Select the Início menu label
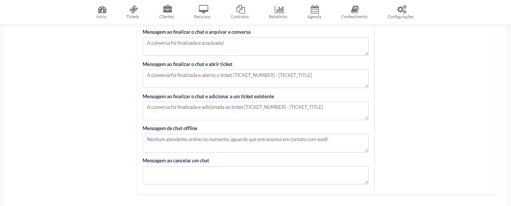The image size is (511, 206). pos(102,17)
